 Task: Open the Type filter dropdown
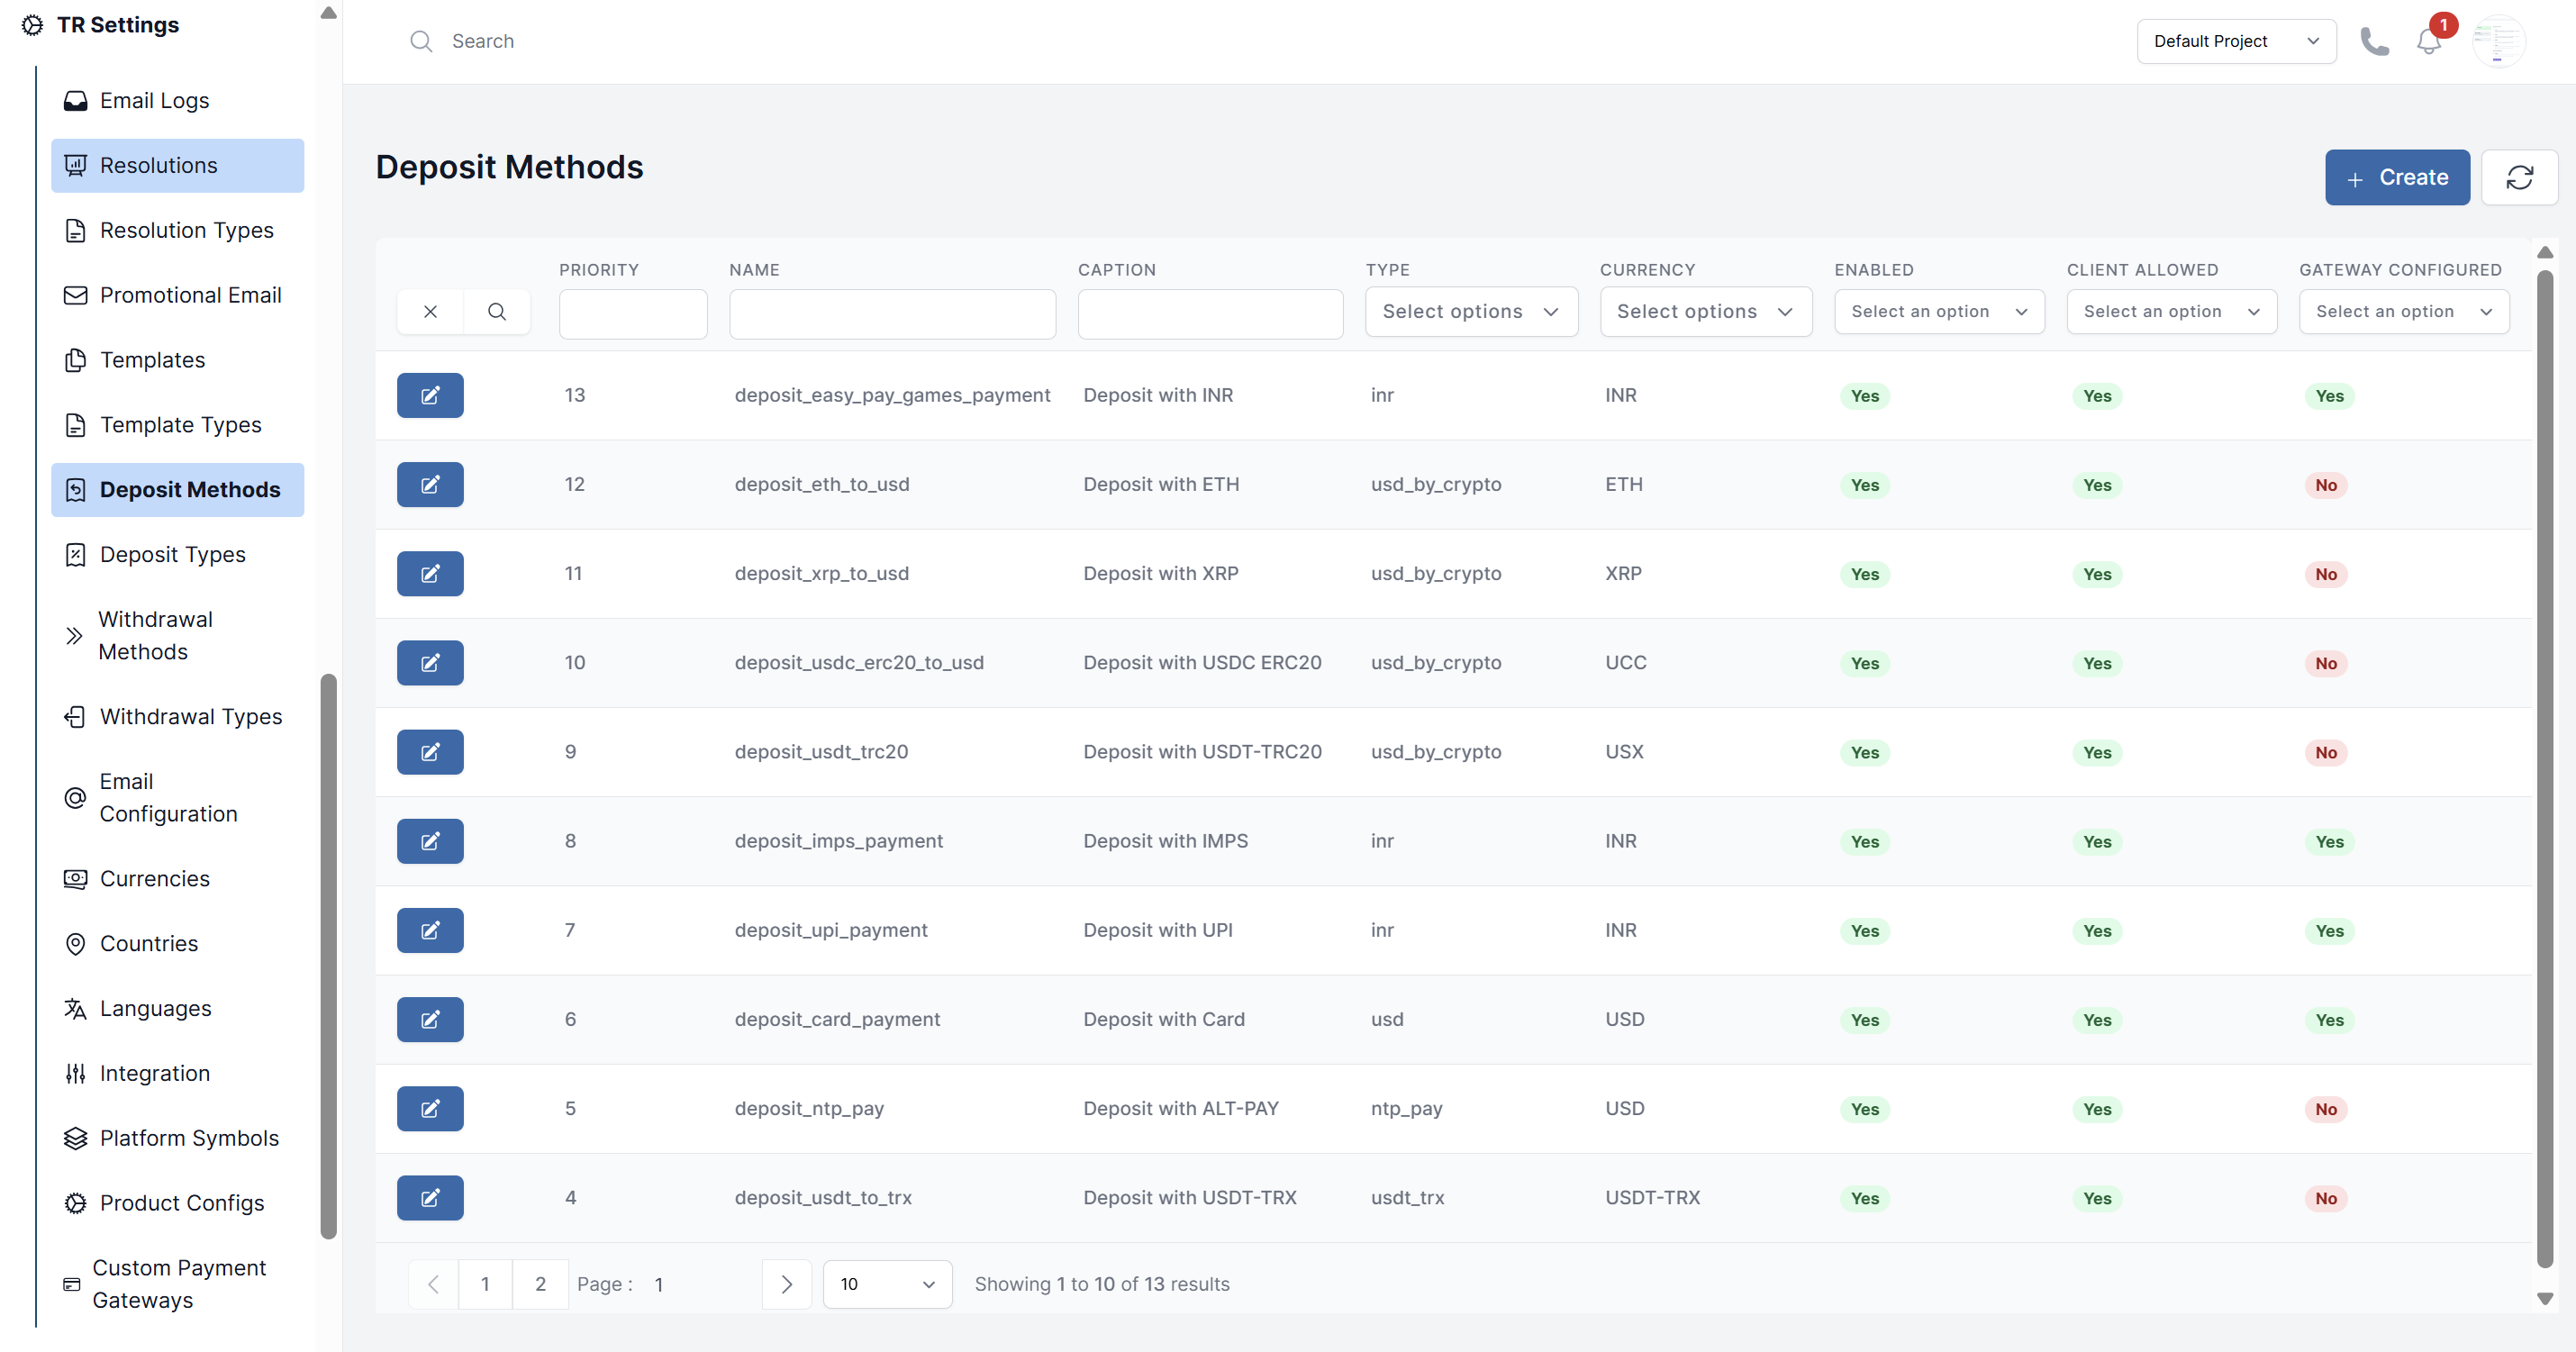(x=1471, y=311)
